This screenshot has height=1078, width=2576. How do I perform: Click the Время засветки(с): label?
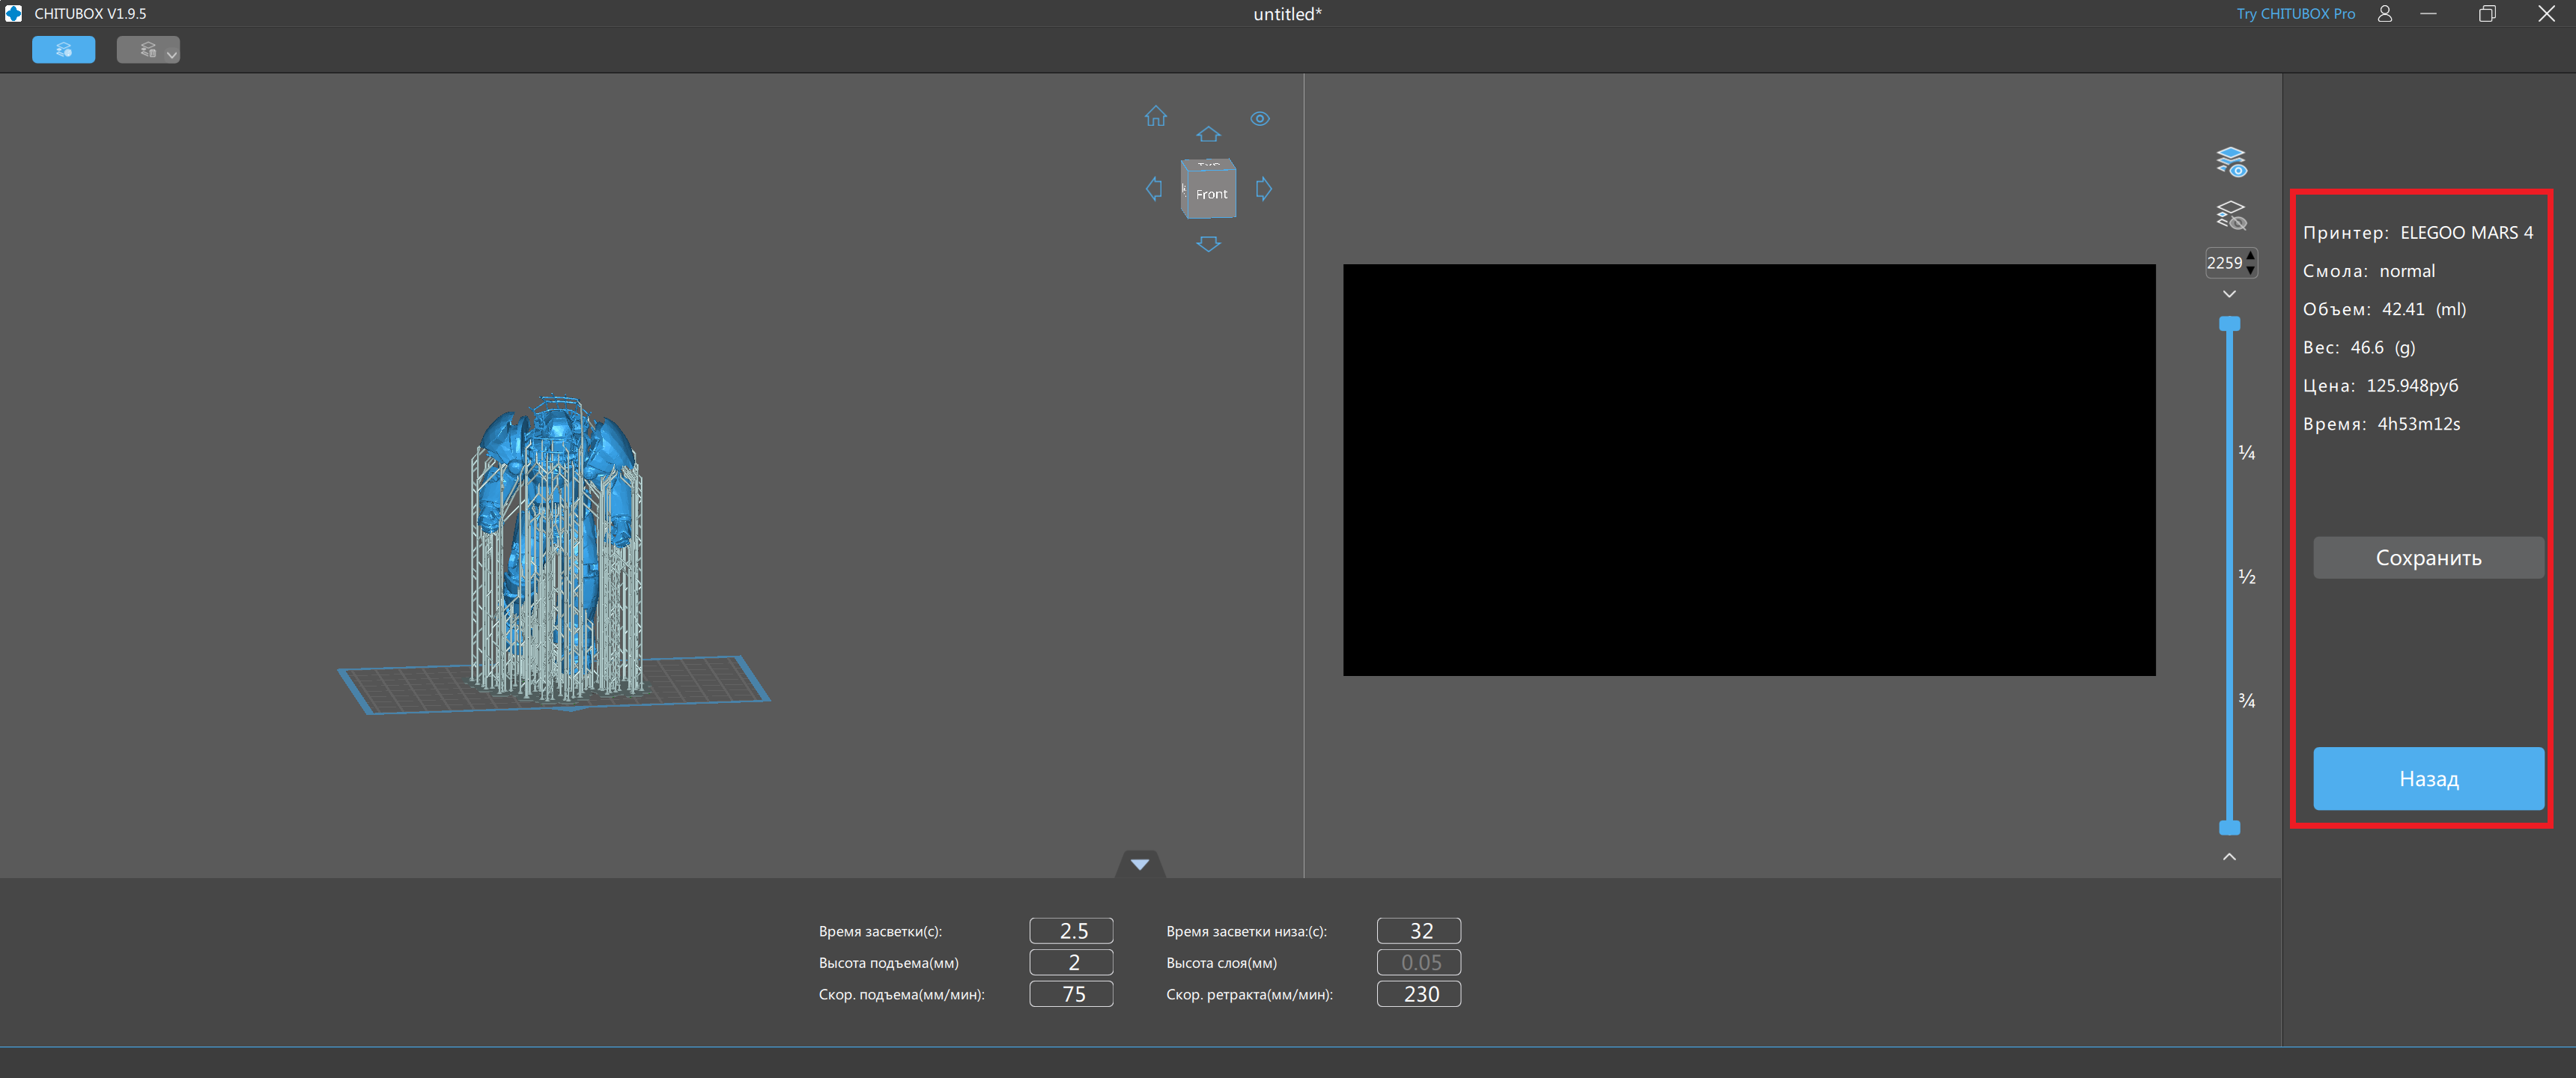pyautogui.click(x=880, y=932)
